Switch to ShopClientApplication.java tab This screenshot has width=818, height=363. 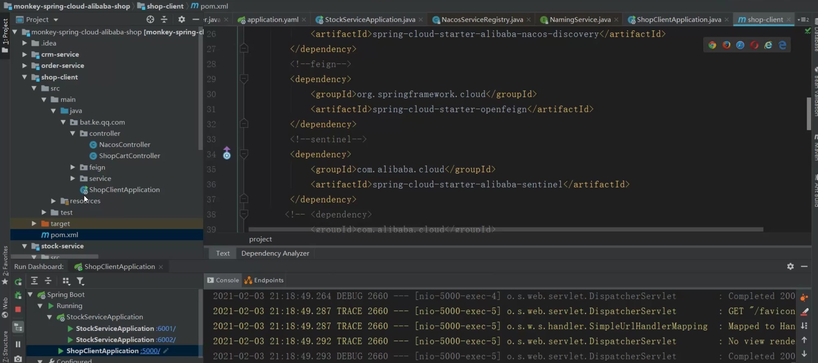tap(679, 20)
